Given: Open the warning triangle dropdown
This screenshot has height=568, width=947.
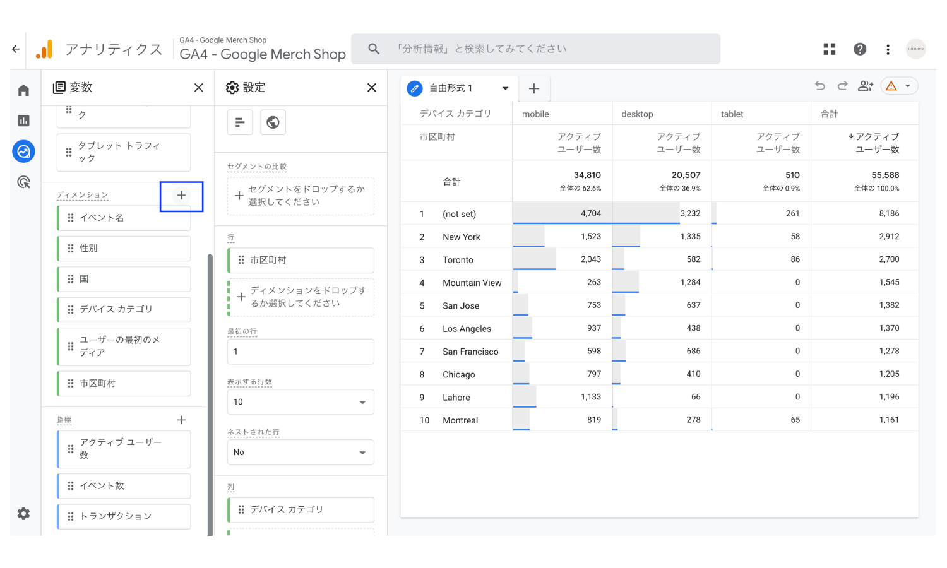Looking at the screenshot, I should coord(899,86).
